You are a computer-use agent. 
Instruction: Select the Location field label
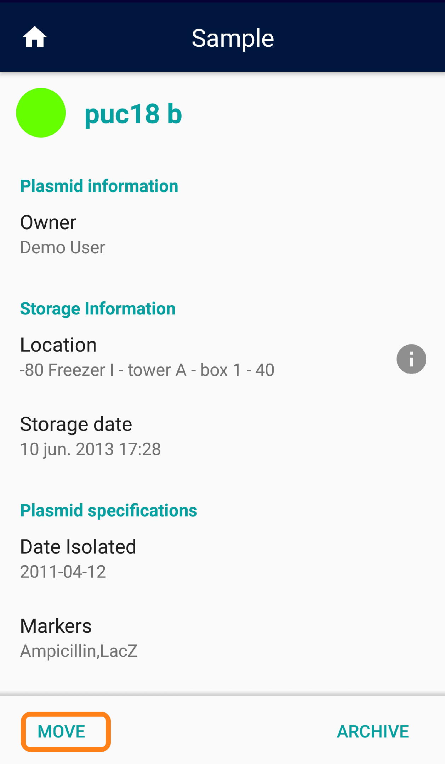click(58, 345)
